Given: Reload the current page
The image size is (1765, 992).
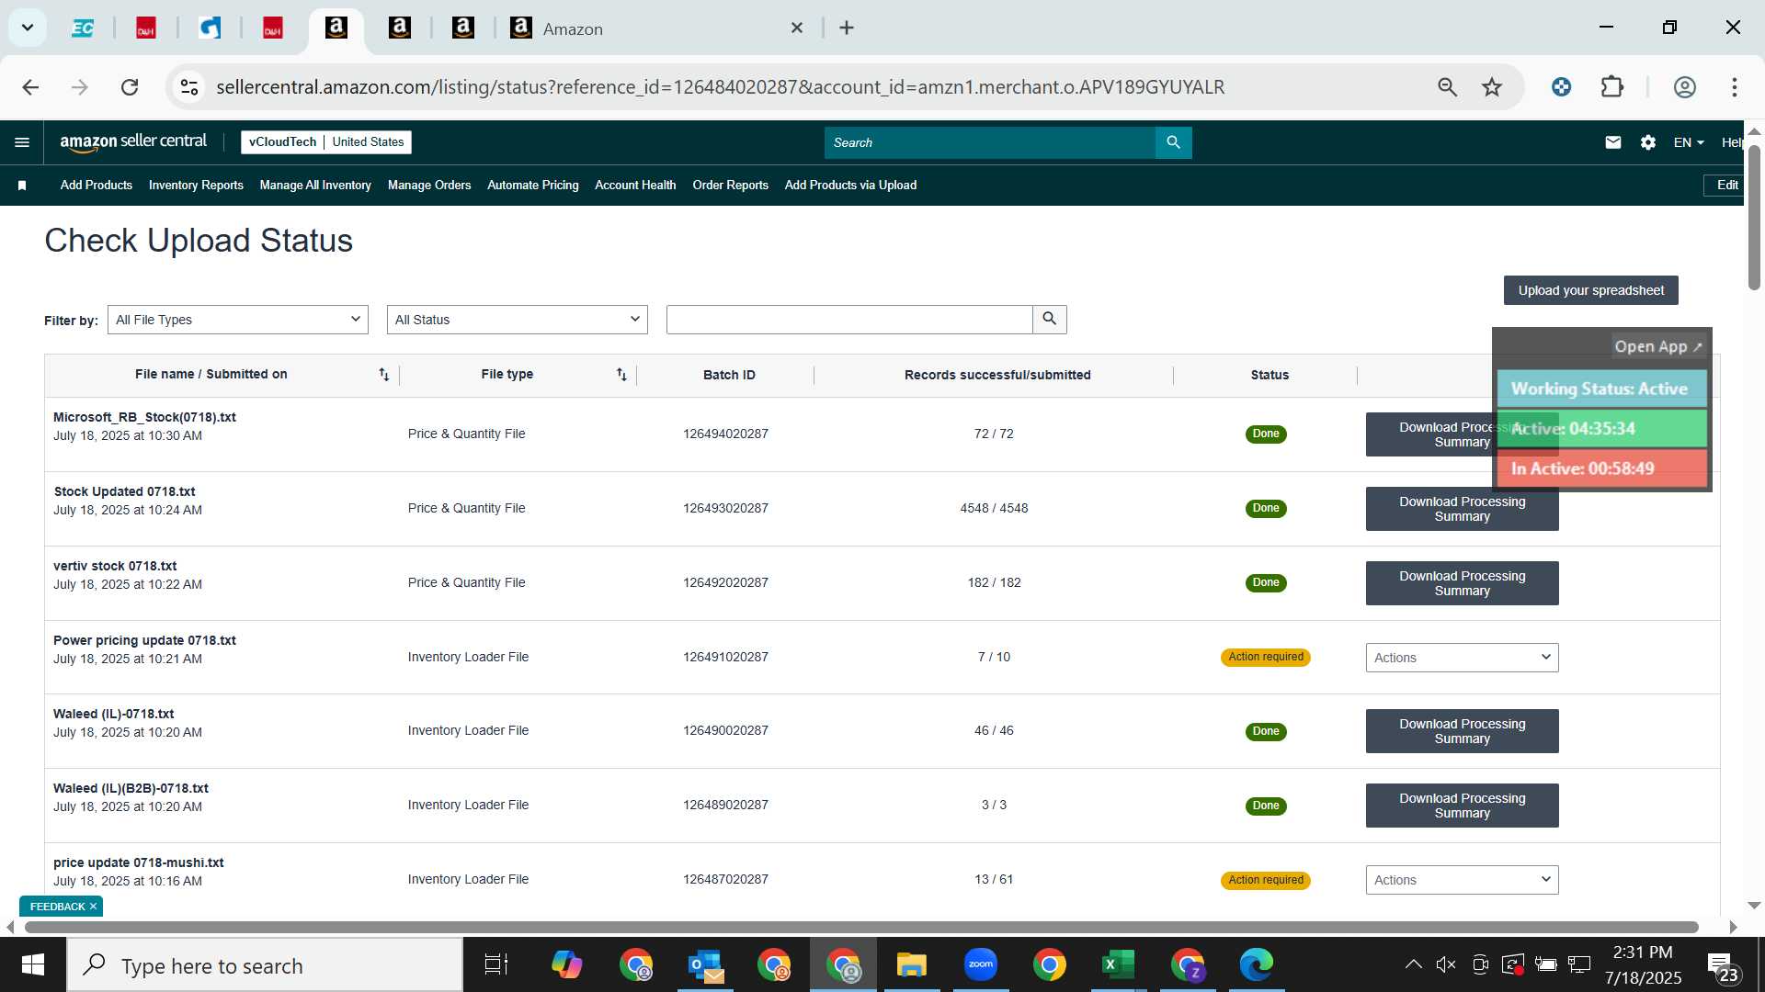Looking at the screenshot, I should pos(130,87).
